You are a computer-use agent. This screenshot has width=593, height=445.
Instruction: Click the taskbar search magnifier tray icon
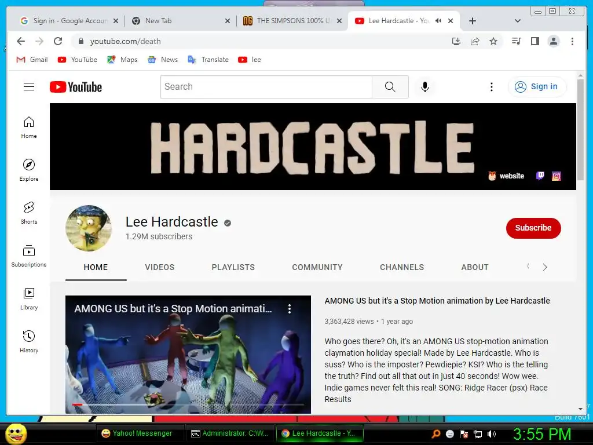436,434
